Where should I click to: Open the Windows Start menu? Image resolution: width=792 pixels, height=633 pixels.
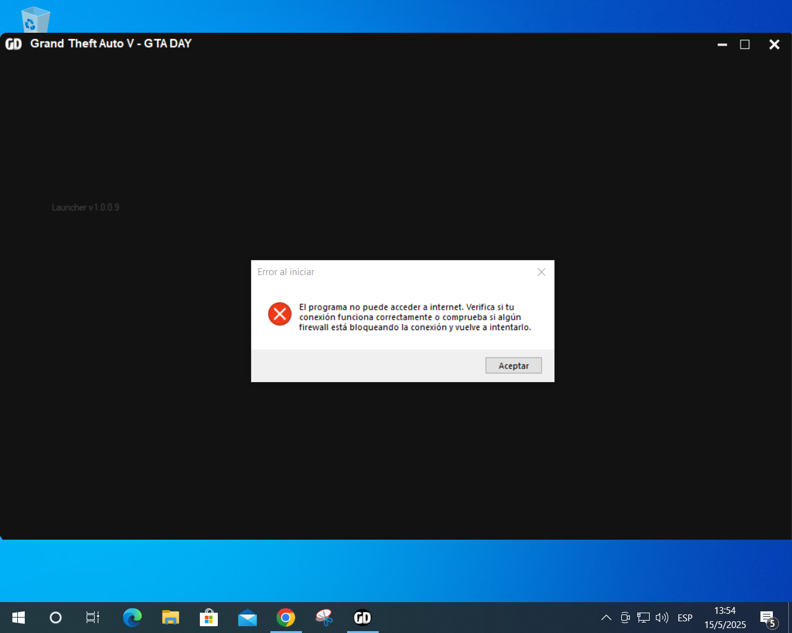point(19,618)
